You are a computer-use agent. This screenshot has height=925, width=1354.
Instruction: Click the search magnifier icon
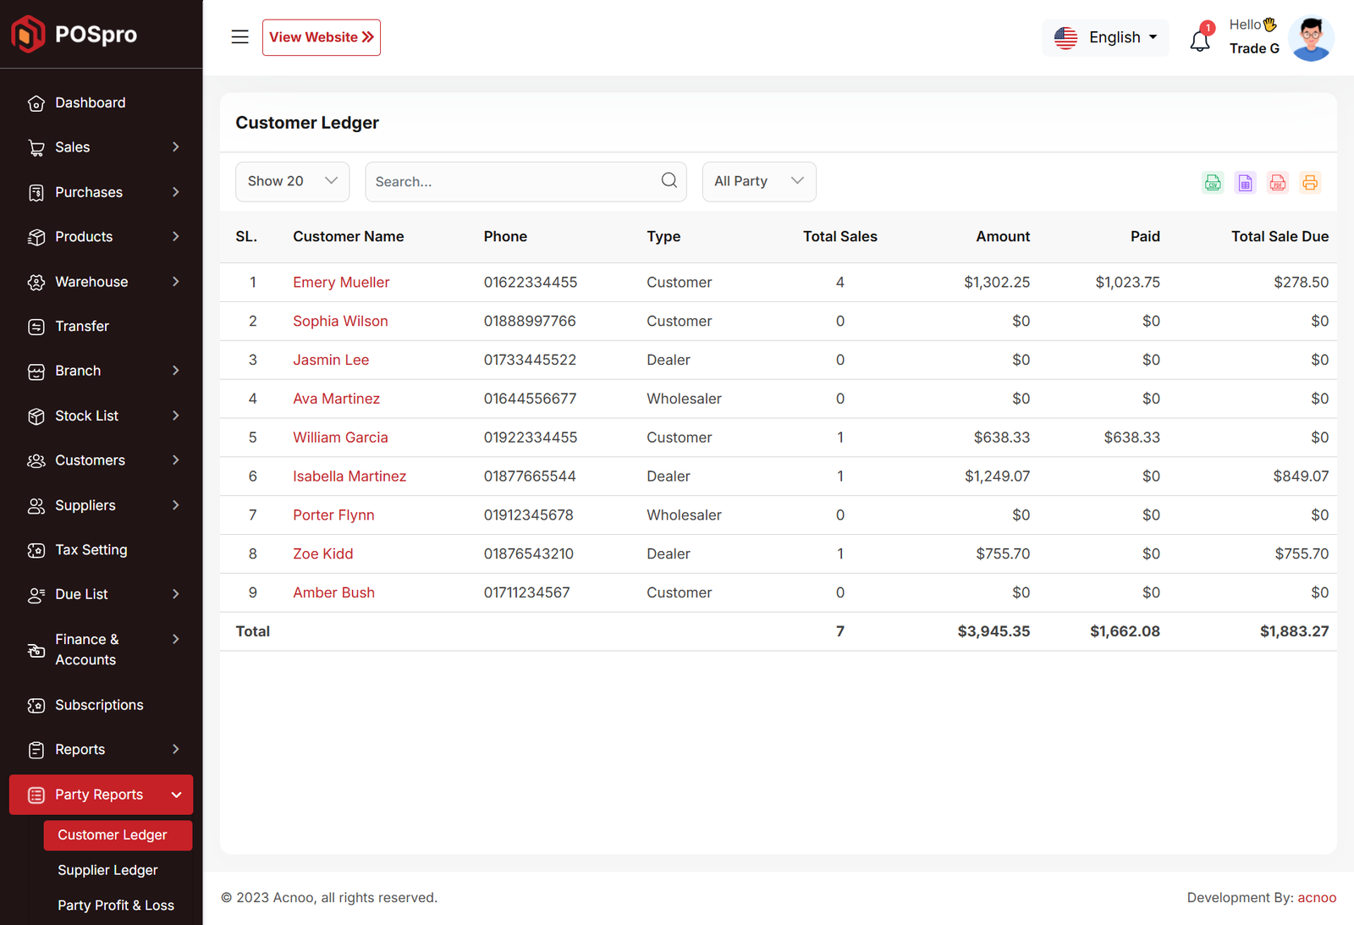[669, 180]
